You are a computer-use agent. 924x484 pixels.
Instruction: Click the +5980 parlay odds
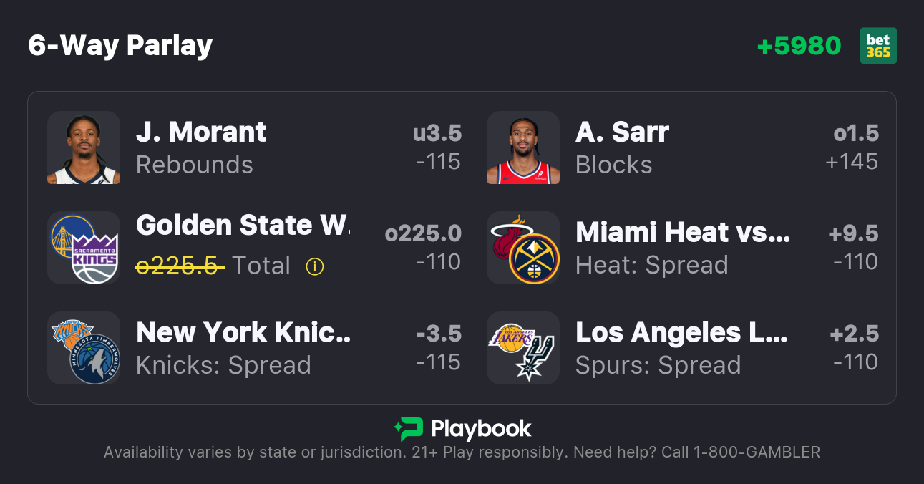[x=799, y=46]
